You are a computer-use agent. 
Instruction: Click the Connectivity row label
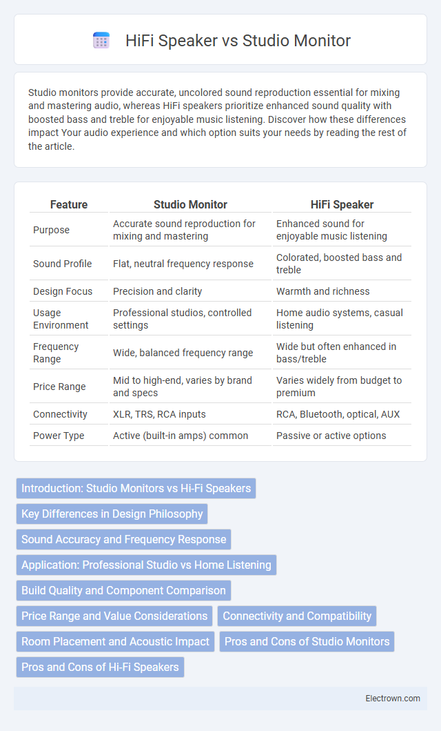60,414
